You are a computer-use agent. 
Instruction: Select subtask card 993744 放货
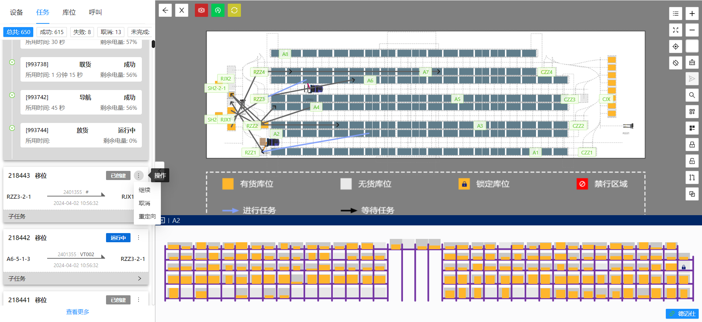pyautogui.click(x=81, y=135)
